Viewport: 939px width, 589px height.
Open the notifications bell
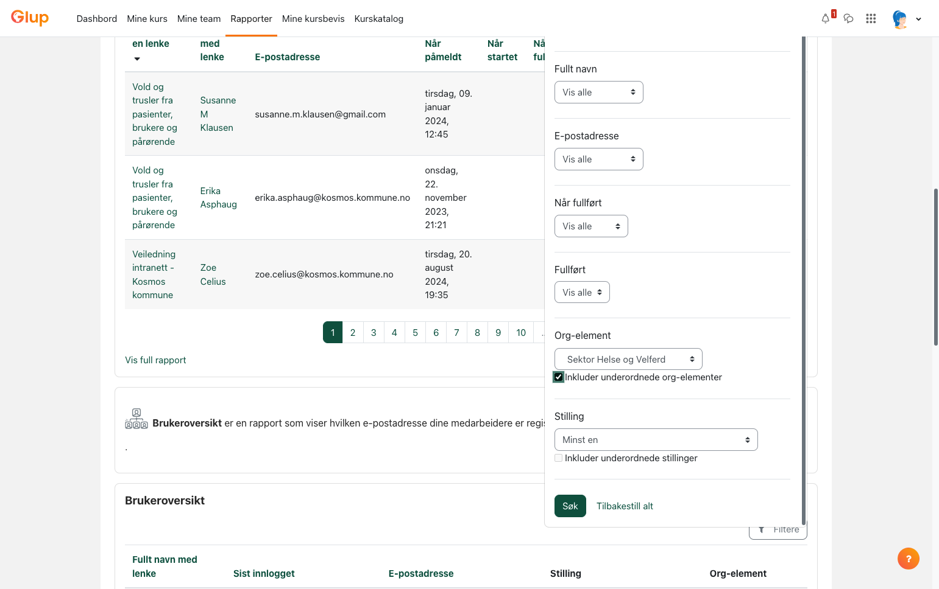(x=826, y=18)
